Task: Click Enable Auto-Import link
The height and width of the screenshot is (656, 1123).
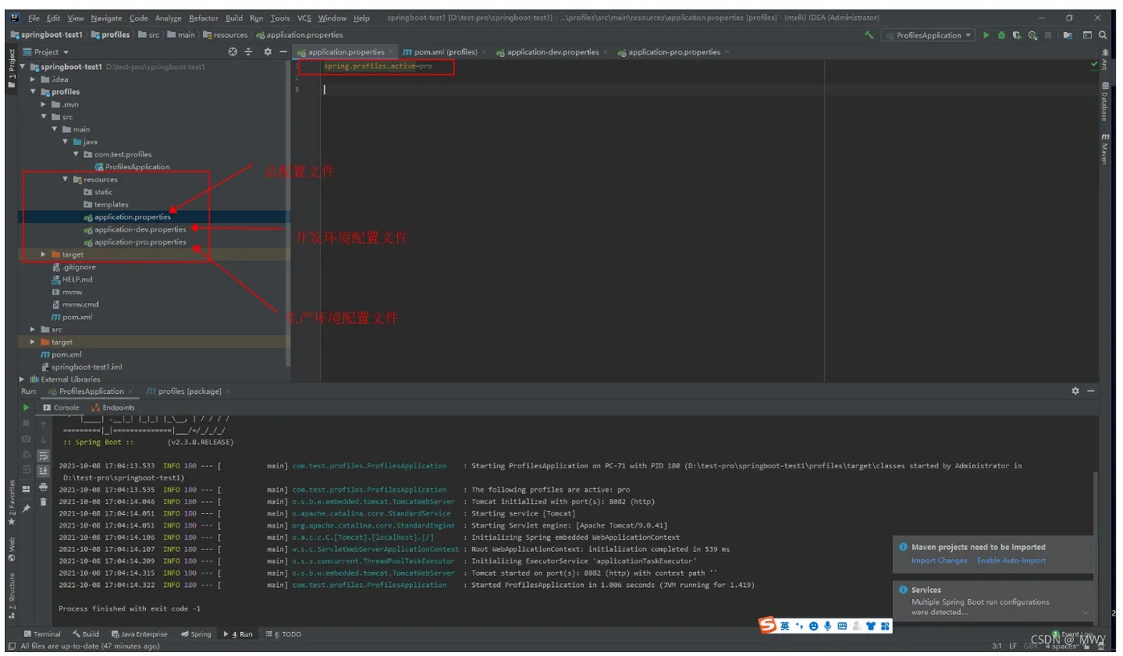Action: tap(1012, 561)
